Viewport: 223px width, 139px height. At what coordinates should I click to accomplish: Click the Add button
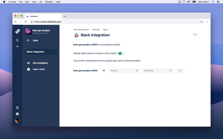pyautogui.click(x=180, y=71)
